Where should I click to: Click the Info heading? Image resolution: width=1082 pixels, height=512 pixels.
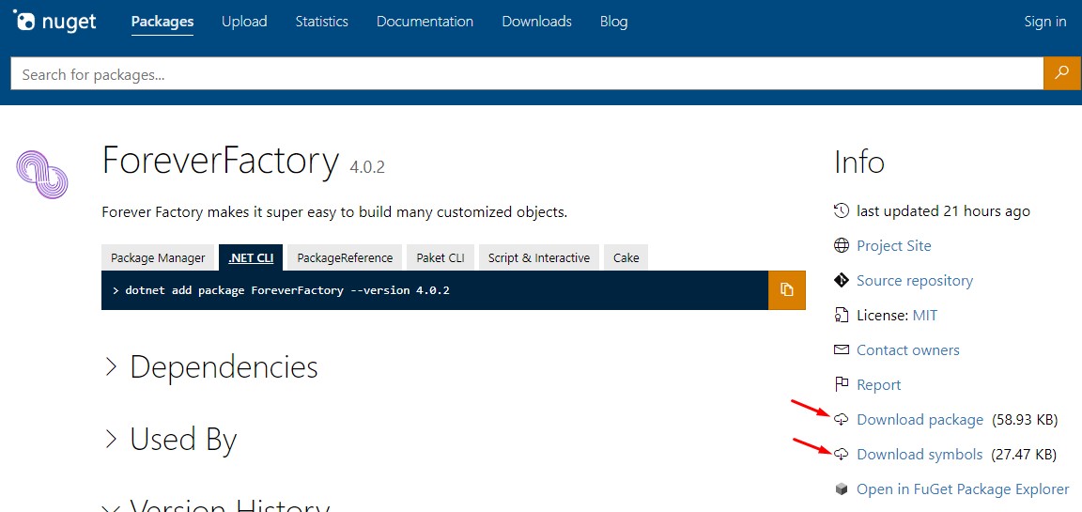tap(859, 163)
